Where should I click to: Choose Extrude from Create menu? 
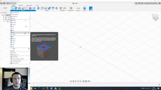pyautogui.click(x=20, y=20)
